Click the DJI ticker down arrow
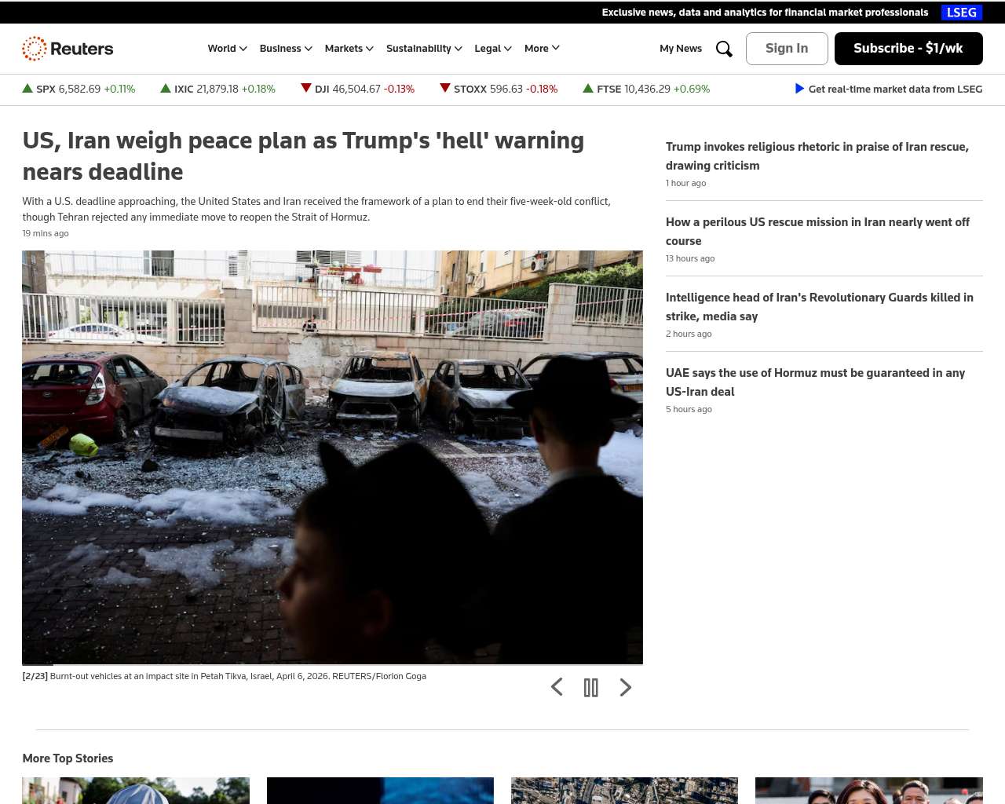The height and width of the screenshot is (804, 1005). (306, 89)
